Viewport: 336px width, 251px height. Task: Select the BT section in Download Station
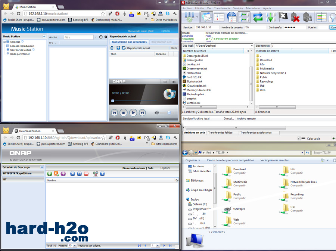23,179
